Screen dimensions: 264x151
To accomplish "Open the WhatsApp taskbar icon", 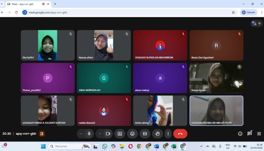I will [x=104, y=146].
